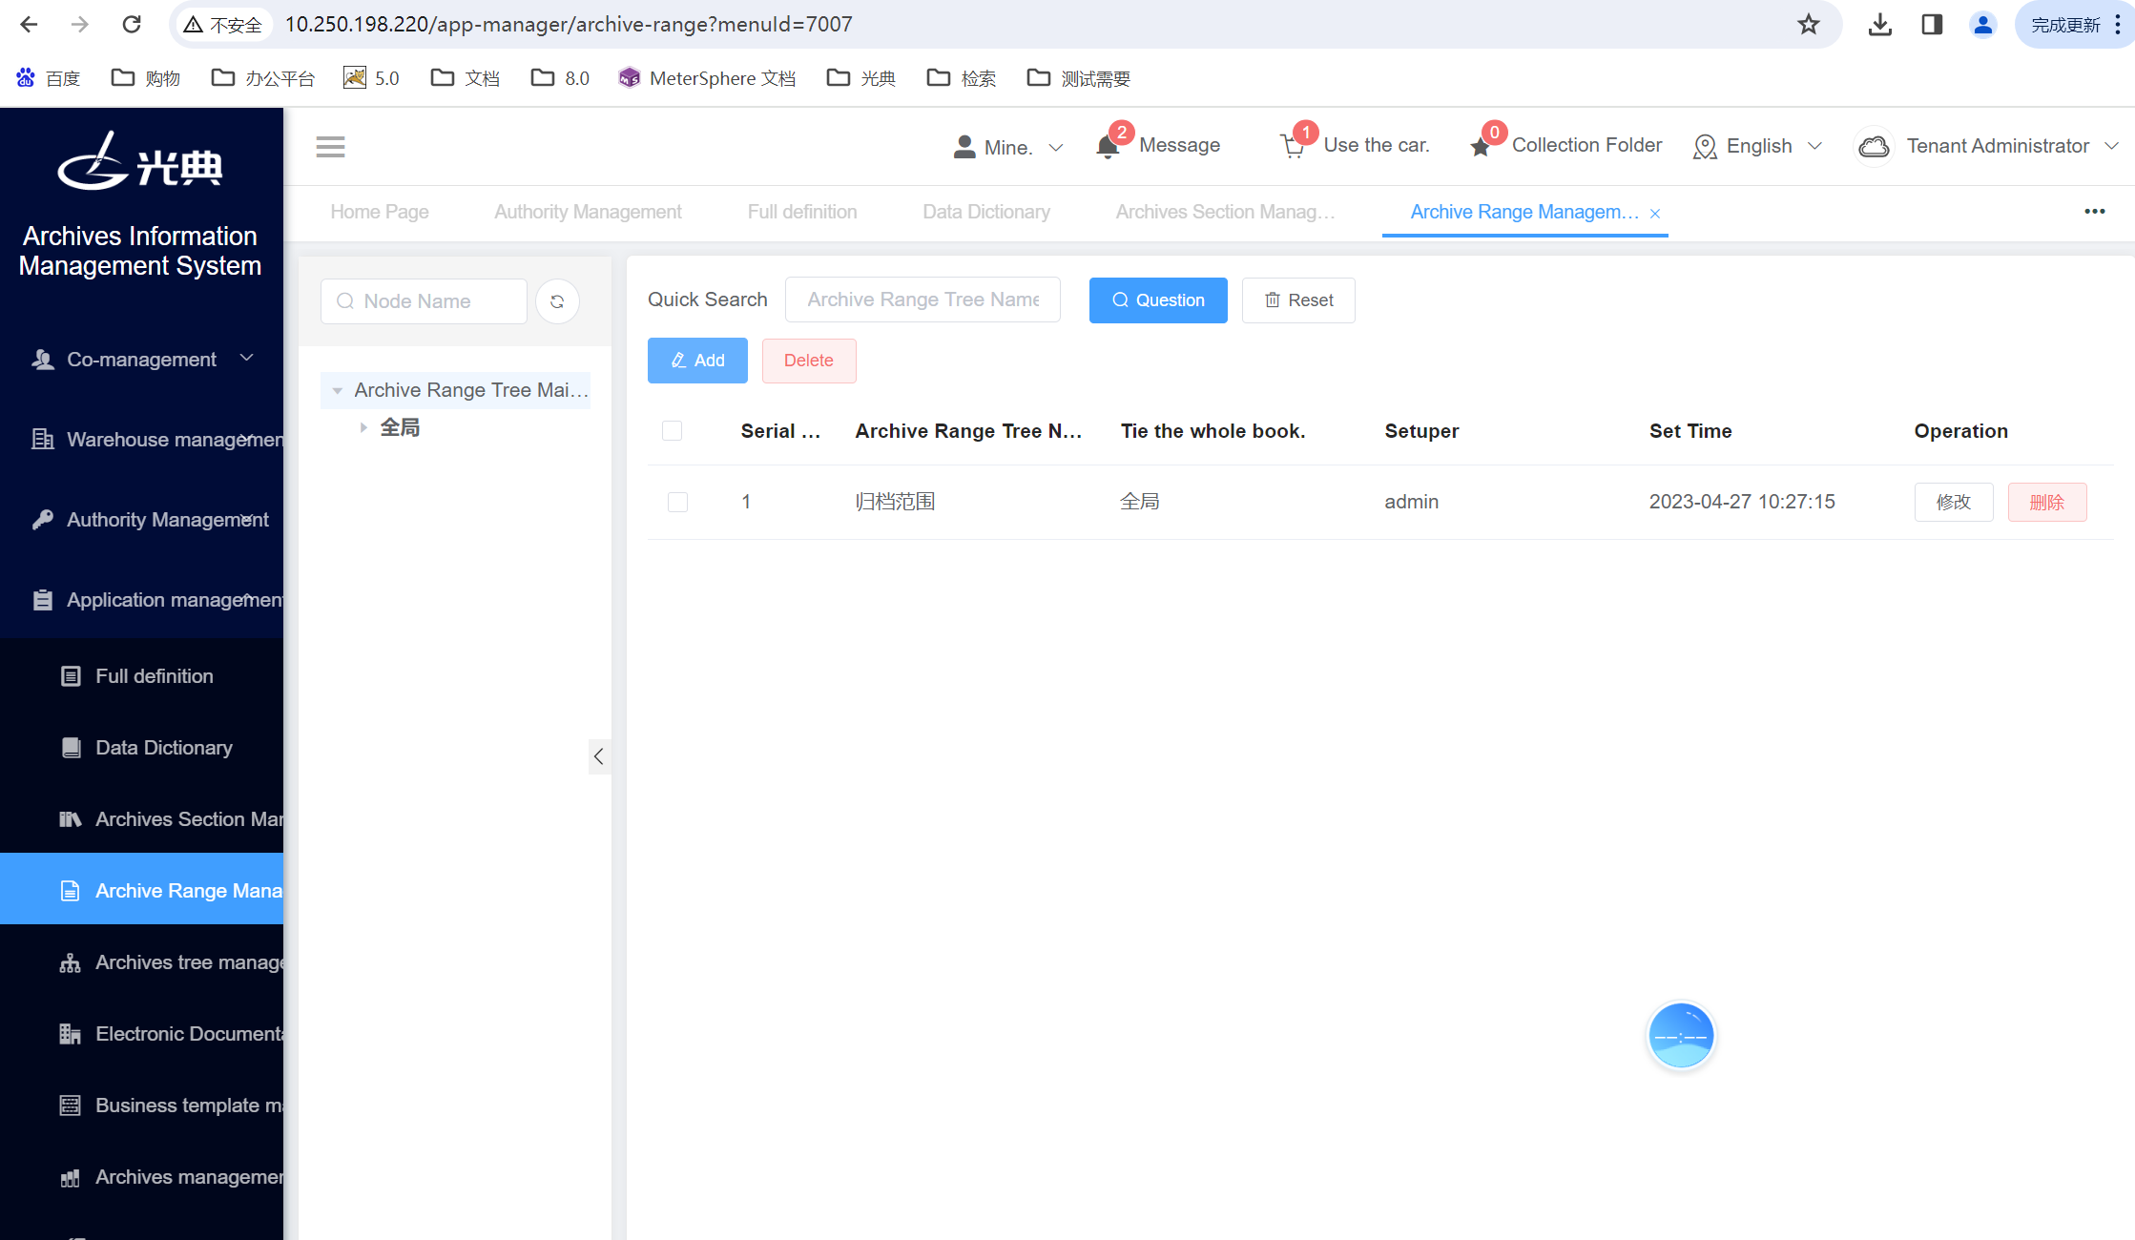Screen dimensions: 2135x1240
Task: Switch to the Full definition tab
Action: click(x=802, y=212)
